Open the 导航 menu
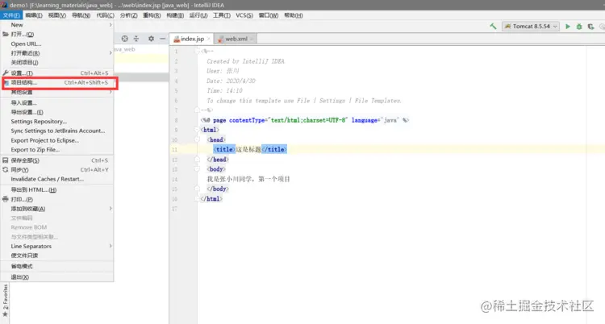Image resolution: width=605 pixels, height=324 pixels. click(x=81, y=15)
